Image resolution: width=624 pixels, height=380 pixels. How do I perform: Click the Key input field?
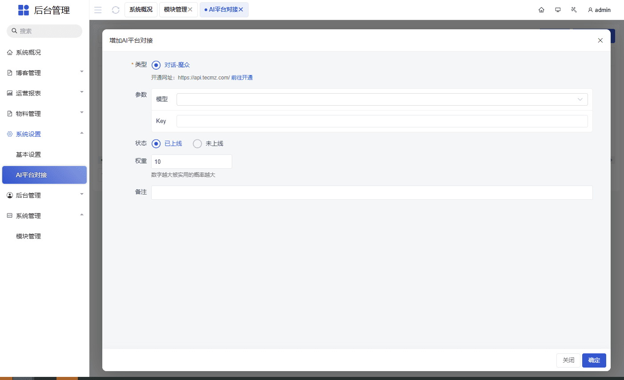(382, 121)
